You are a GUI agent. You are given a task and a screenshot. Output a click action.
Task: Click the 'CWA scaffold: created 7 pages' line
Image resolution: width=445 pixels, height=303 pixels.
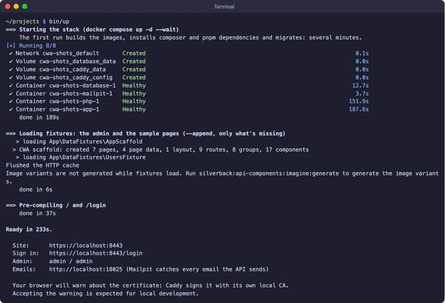pos(161,150)
